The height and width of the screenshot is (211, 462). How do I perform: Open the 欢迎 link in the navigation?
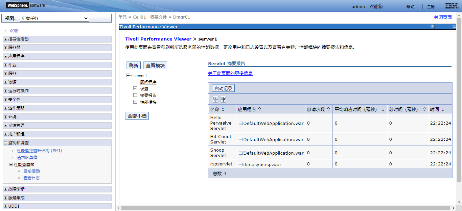pos(14,30)
